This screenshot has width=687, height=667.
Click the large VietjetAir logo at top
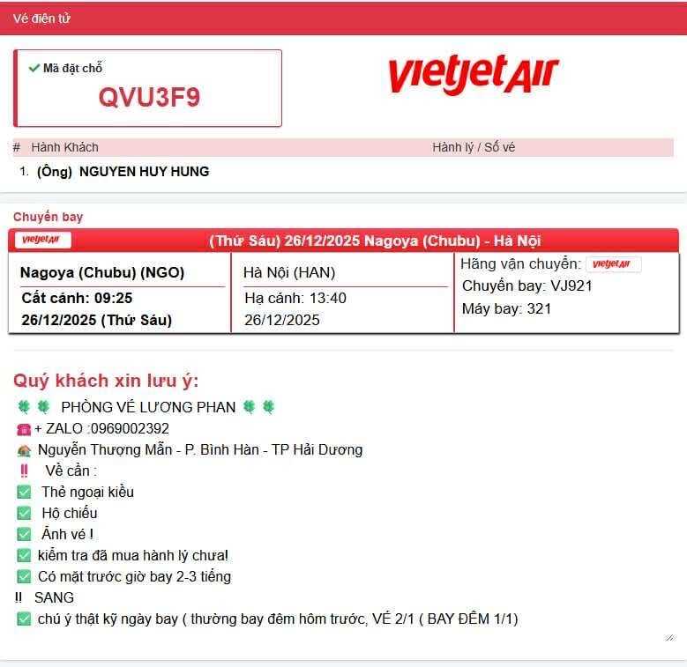point(474,75)
